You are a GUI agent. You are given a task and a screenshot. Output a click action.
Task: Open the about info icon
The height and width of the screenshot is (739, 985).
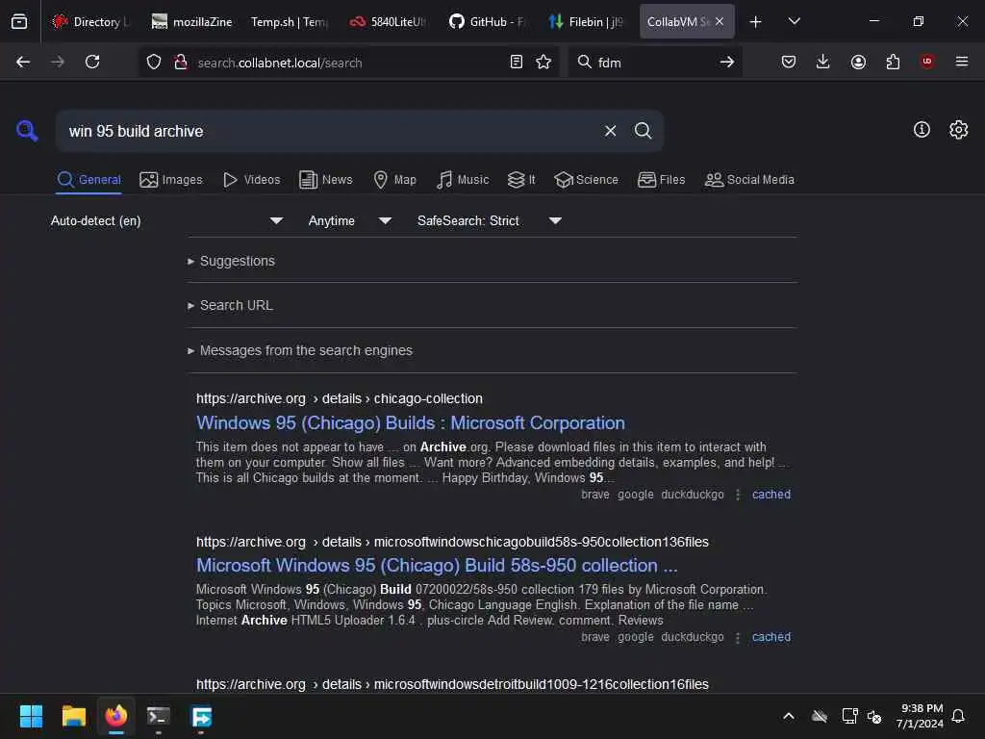(922, 130)
